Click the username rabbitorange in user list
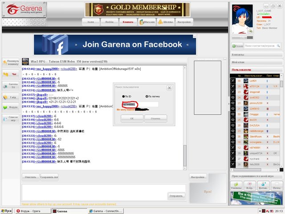Viewport: 285px width, 214px height. point(256,131)
